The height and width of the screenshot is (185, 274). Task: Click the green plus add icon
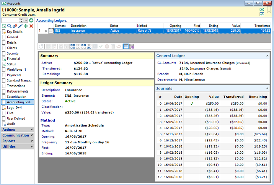pos(26,26)
